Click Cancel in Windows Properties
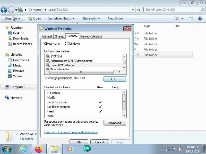This screenshot has height=154, width=206. point(100,142)
